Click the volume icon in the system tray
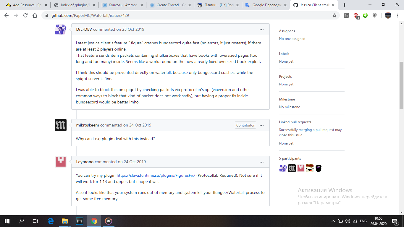The width and height of the screenshot is (404, 227). (348, 221)
